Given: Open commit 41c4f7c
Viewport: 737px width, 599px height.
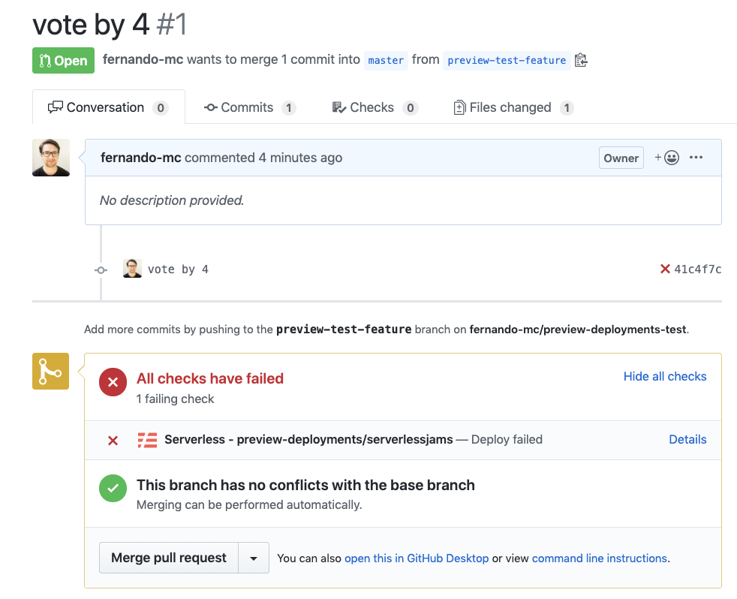Looking at the screenshot, I should [x=696, y=268].
